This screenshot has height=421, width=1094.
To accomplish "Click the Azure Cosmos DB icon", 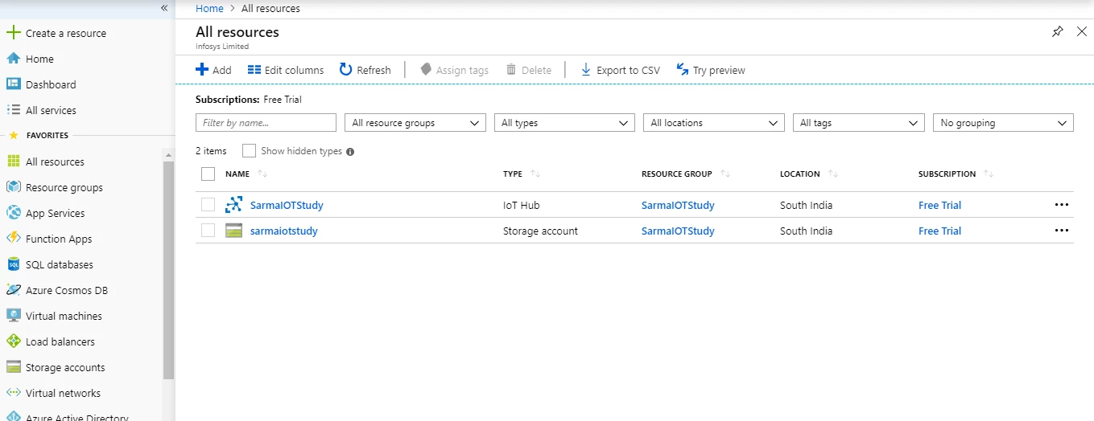I will [x=13, y=290].
